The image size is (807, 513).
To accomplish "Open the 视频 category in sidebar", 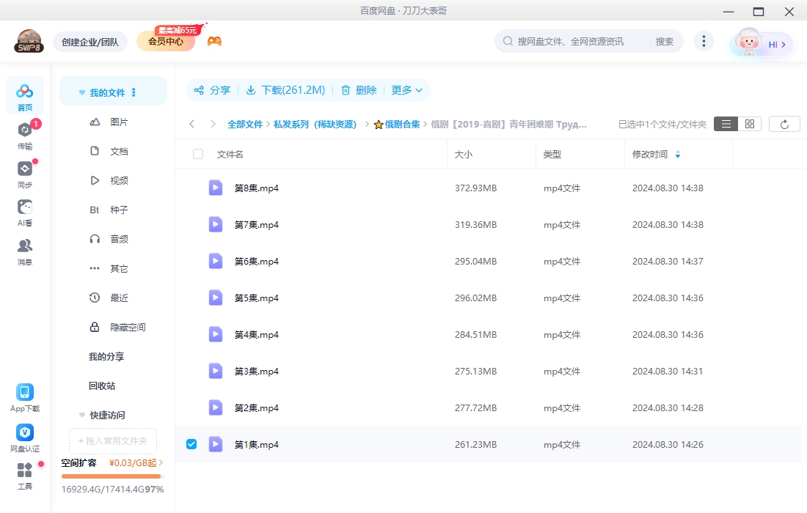I will tap(119, 180).
